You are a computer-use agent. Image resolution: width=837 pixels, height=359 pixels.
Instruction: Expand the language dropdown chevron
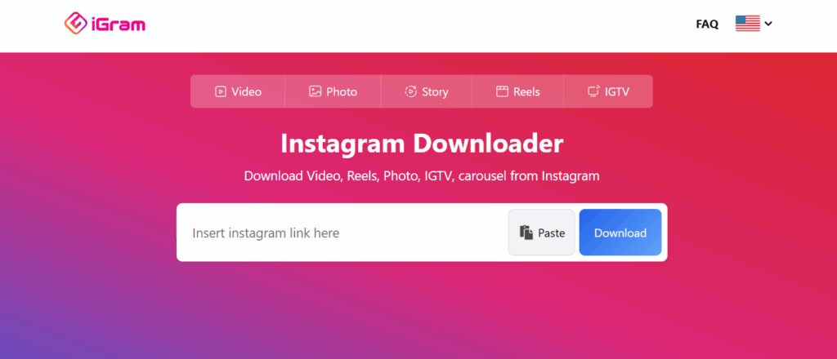click(768, 24)
